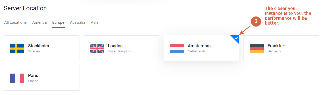Click the orange number 2 annotation badge
Screen dimensions: 324x95
click(x=256, y=21)
